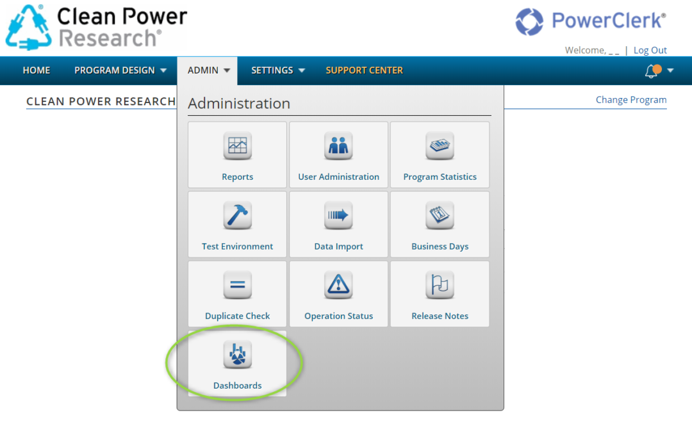Select the ADMIN tab
The width and height of the screenshot is (692, 422).
pos(207,70)
